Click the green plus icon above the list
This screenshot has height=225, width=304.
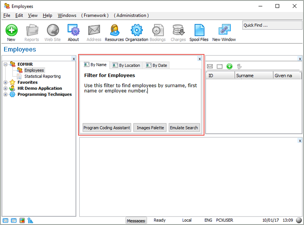(x=229, y=67)
